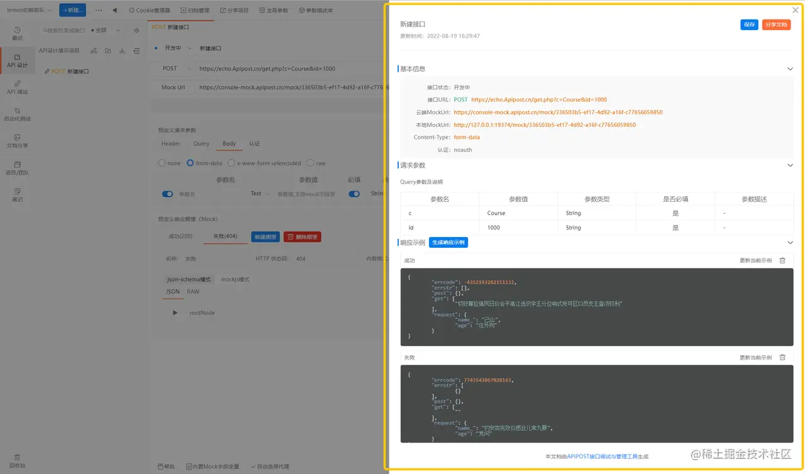The width and height of the screenshot is (805, 474).
Task: Switch to the 认证 tab
Action: coord(254,144)
